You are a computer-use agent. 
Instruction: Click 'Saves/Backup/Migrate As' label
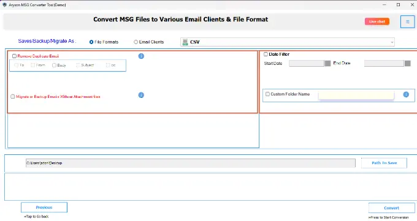point(47,41)
